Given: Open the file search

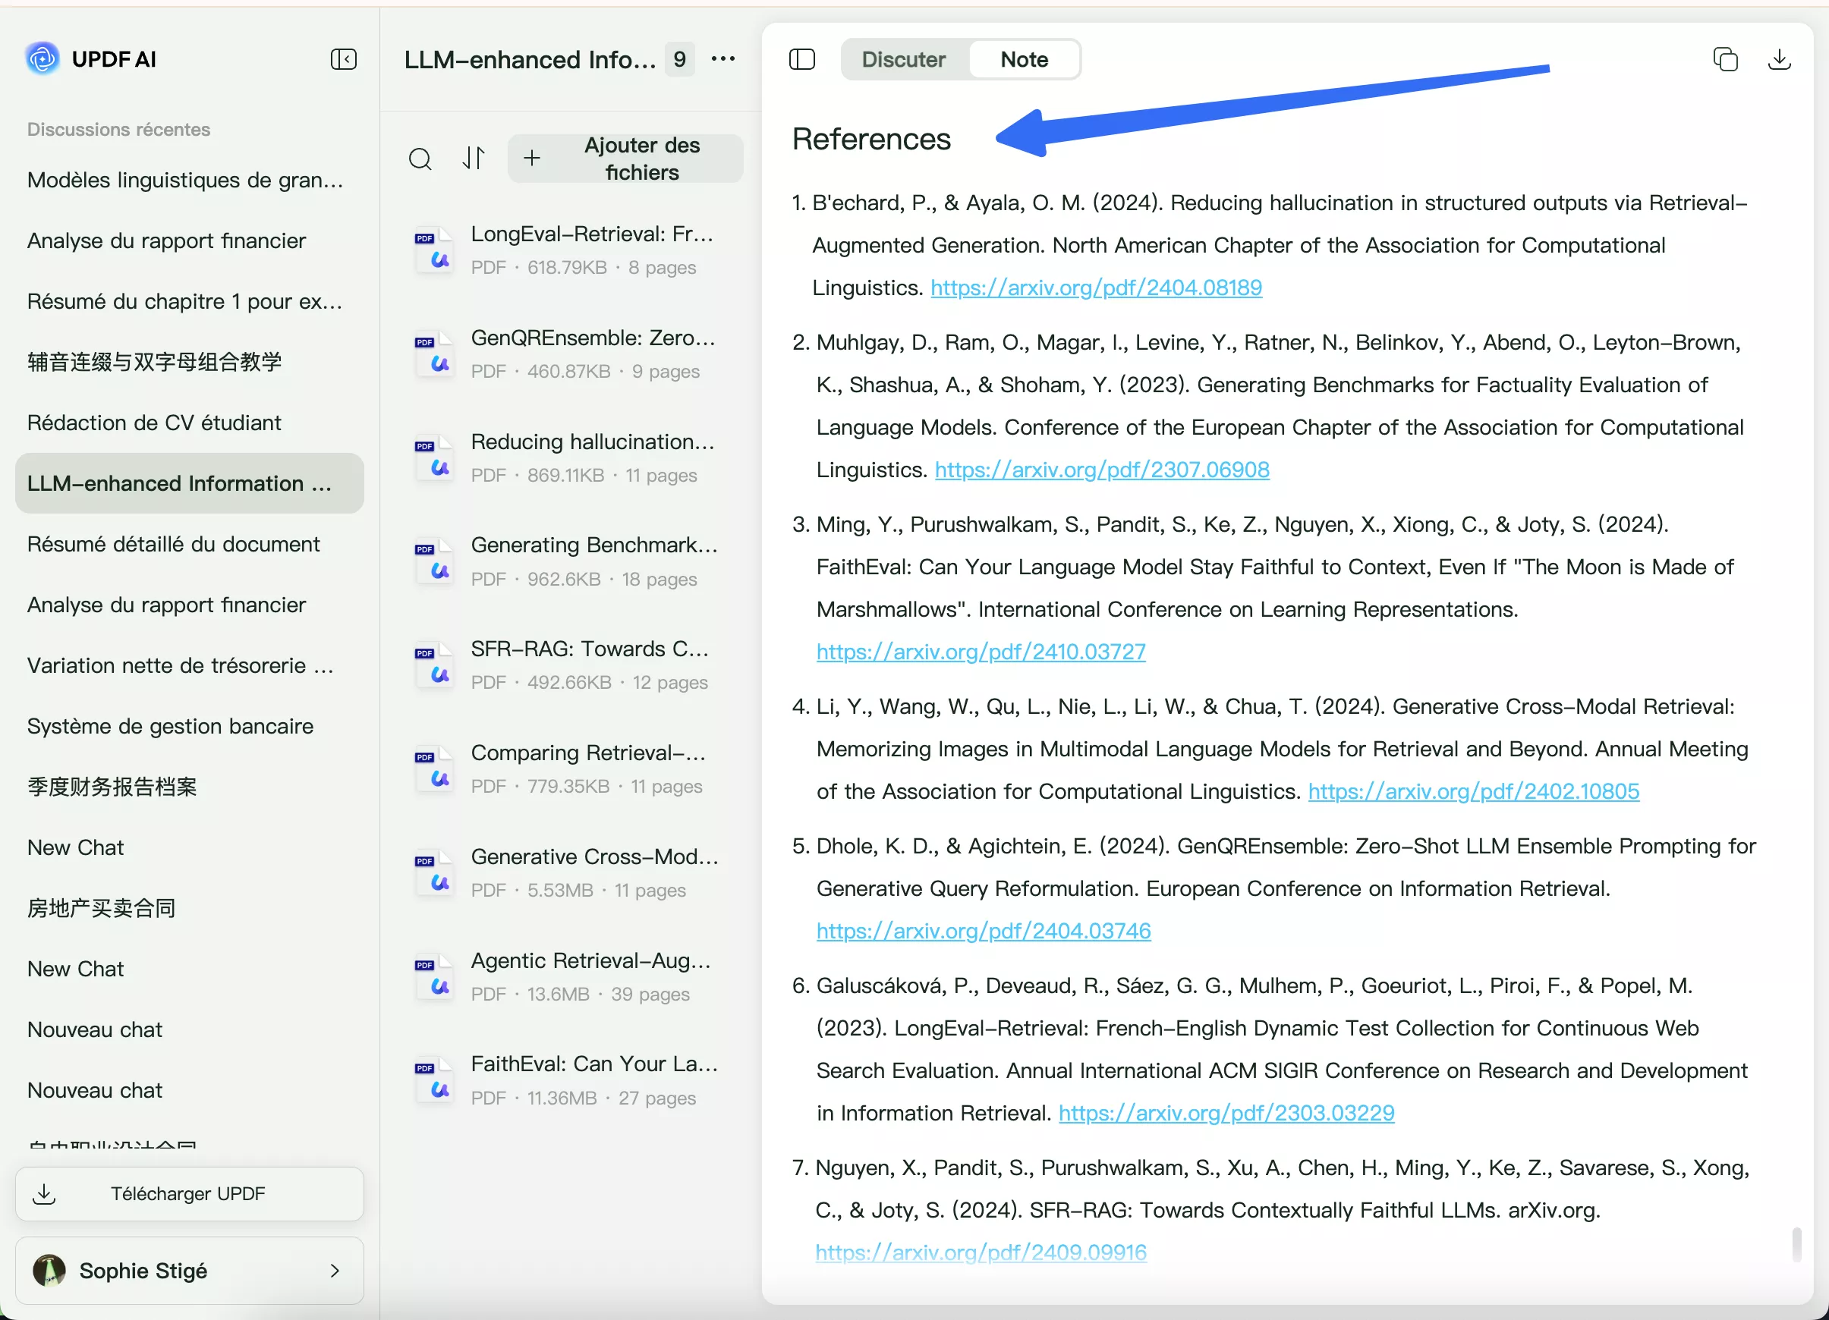Looking at the screenshot, I should pos(420,158).
